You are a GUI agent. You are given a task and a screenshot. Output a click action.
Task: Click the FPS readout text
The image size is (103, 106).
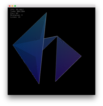[x=17, y=10]
